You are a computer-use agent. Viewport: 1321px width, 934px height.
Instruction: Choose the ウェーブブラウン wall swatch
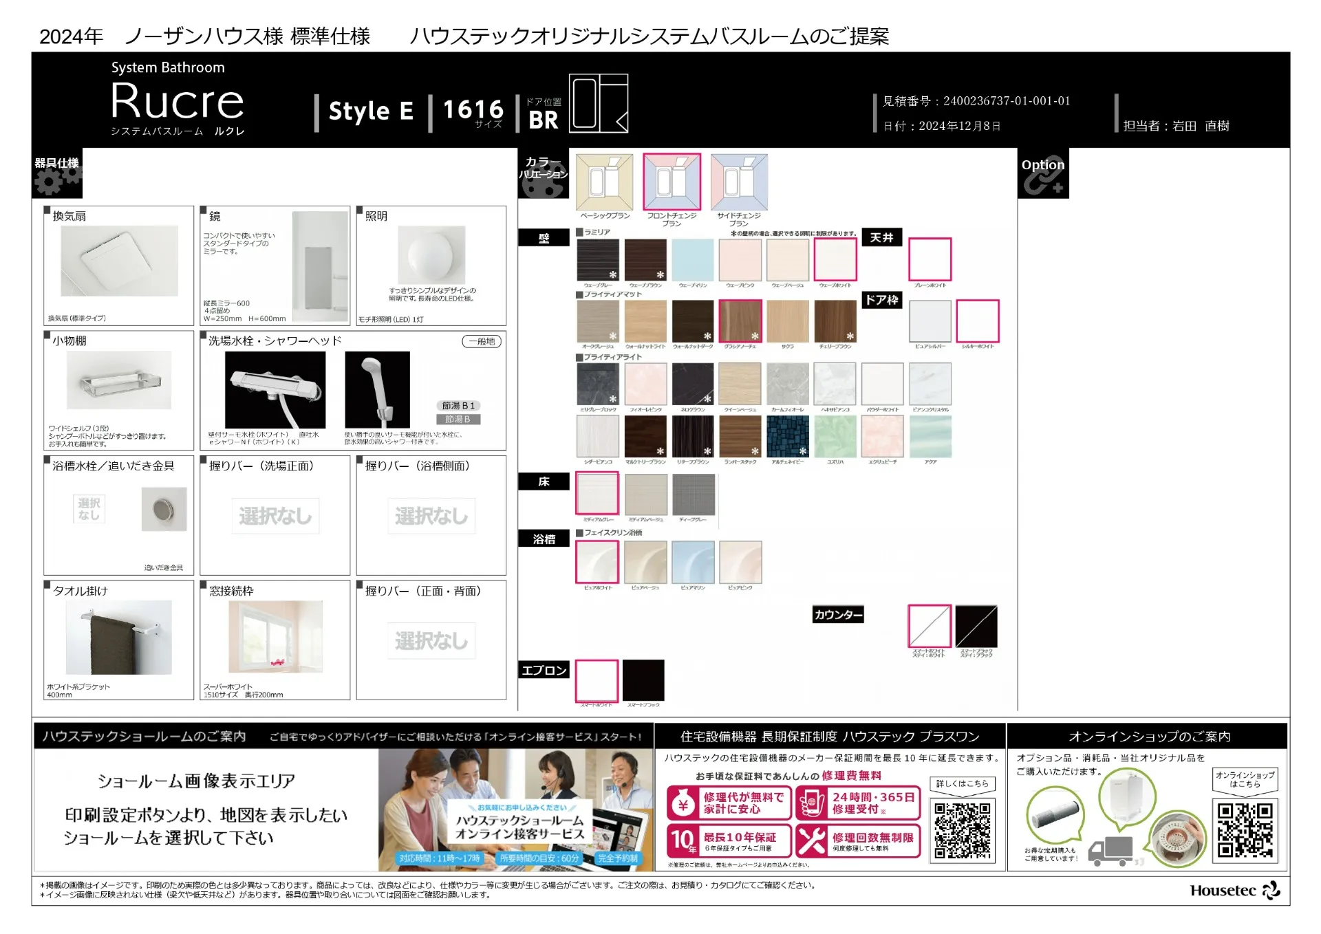click(645, 260)
